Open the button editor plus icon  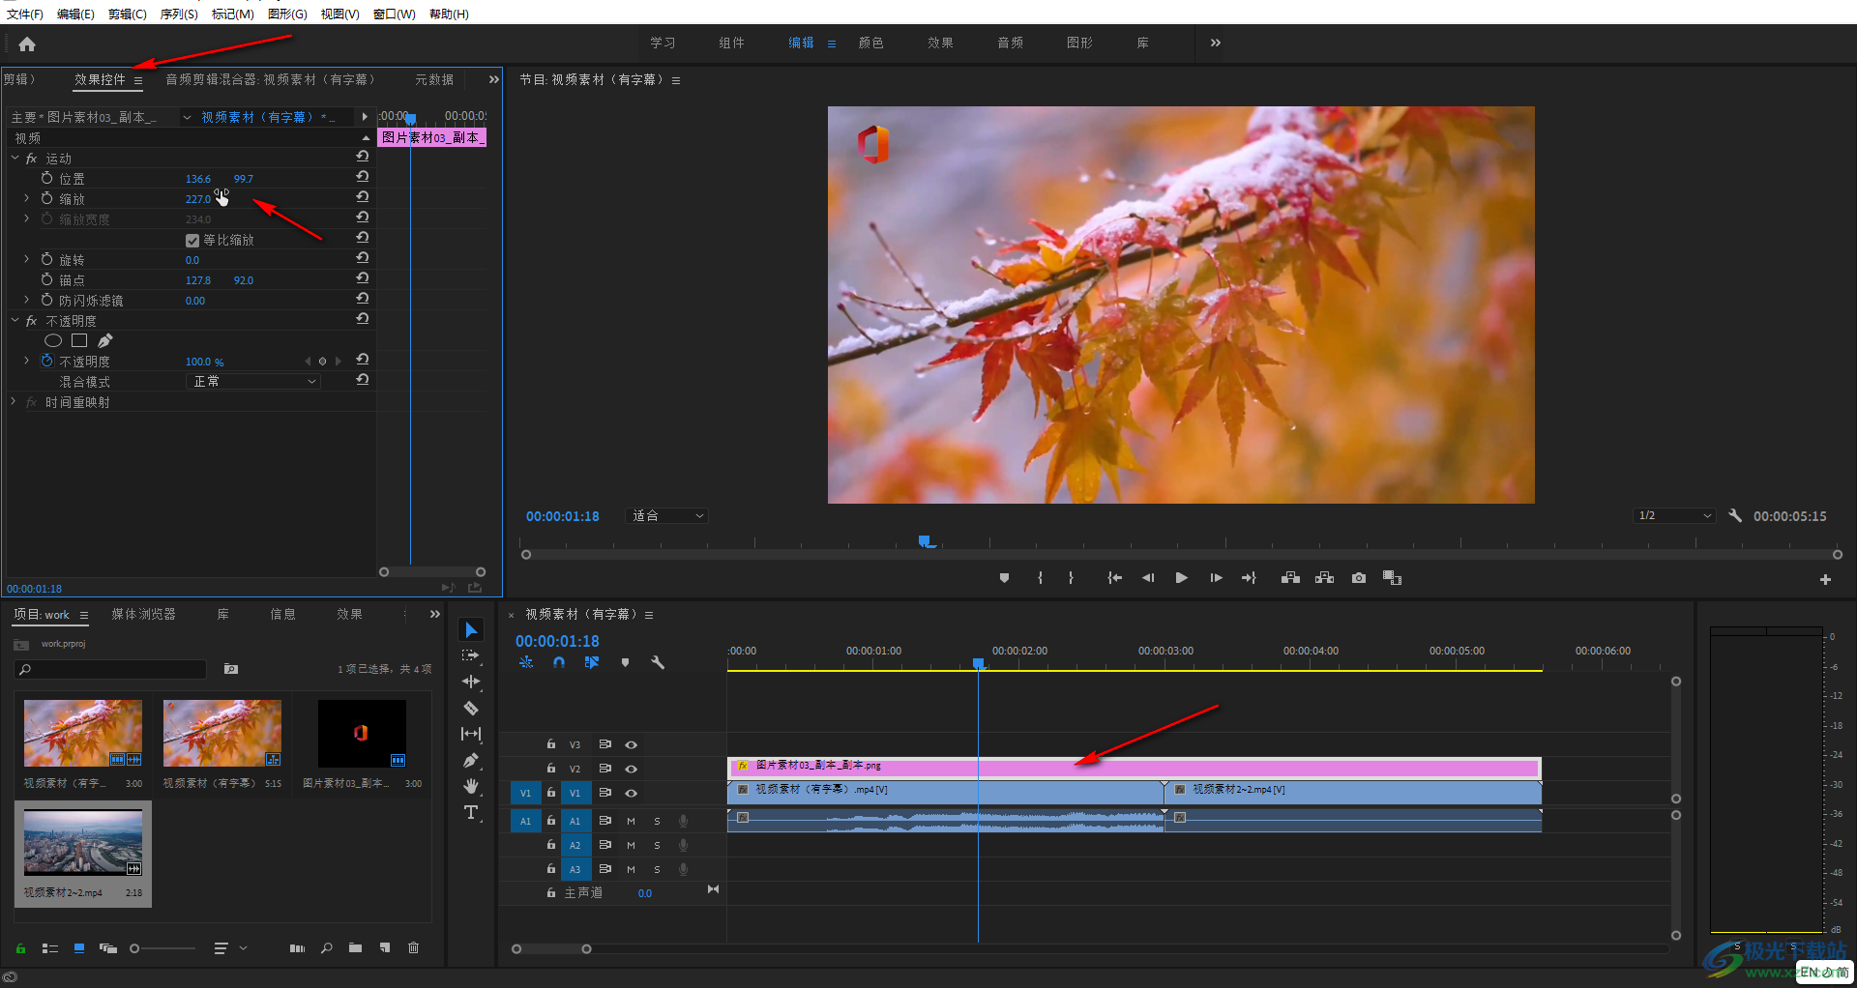coord(1825,580)
